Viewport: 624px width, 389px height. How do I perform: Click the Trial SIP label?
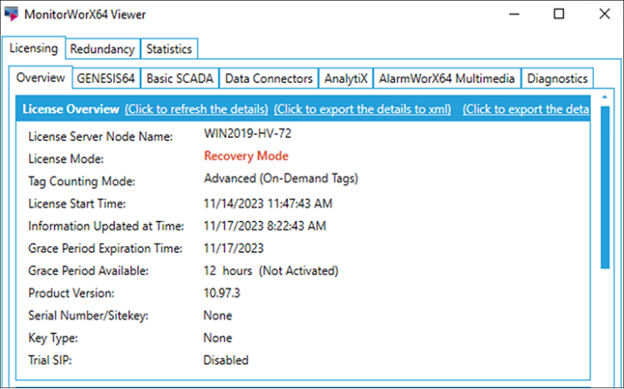point(50,360)
